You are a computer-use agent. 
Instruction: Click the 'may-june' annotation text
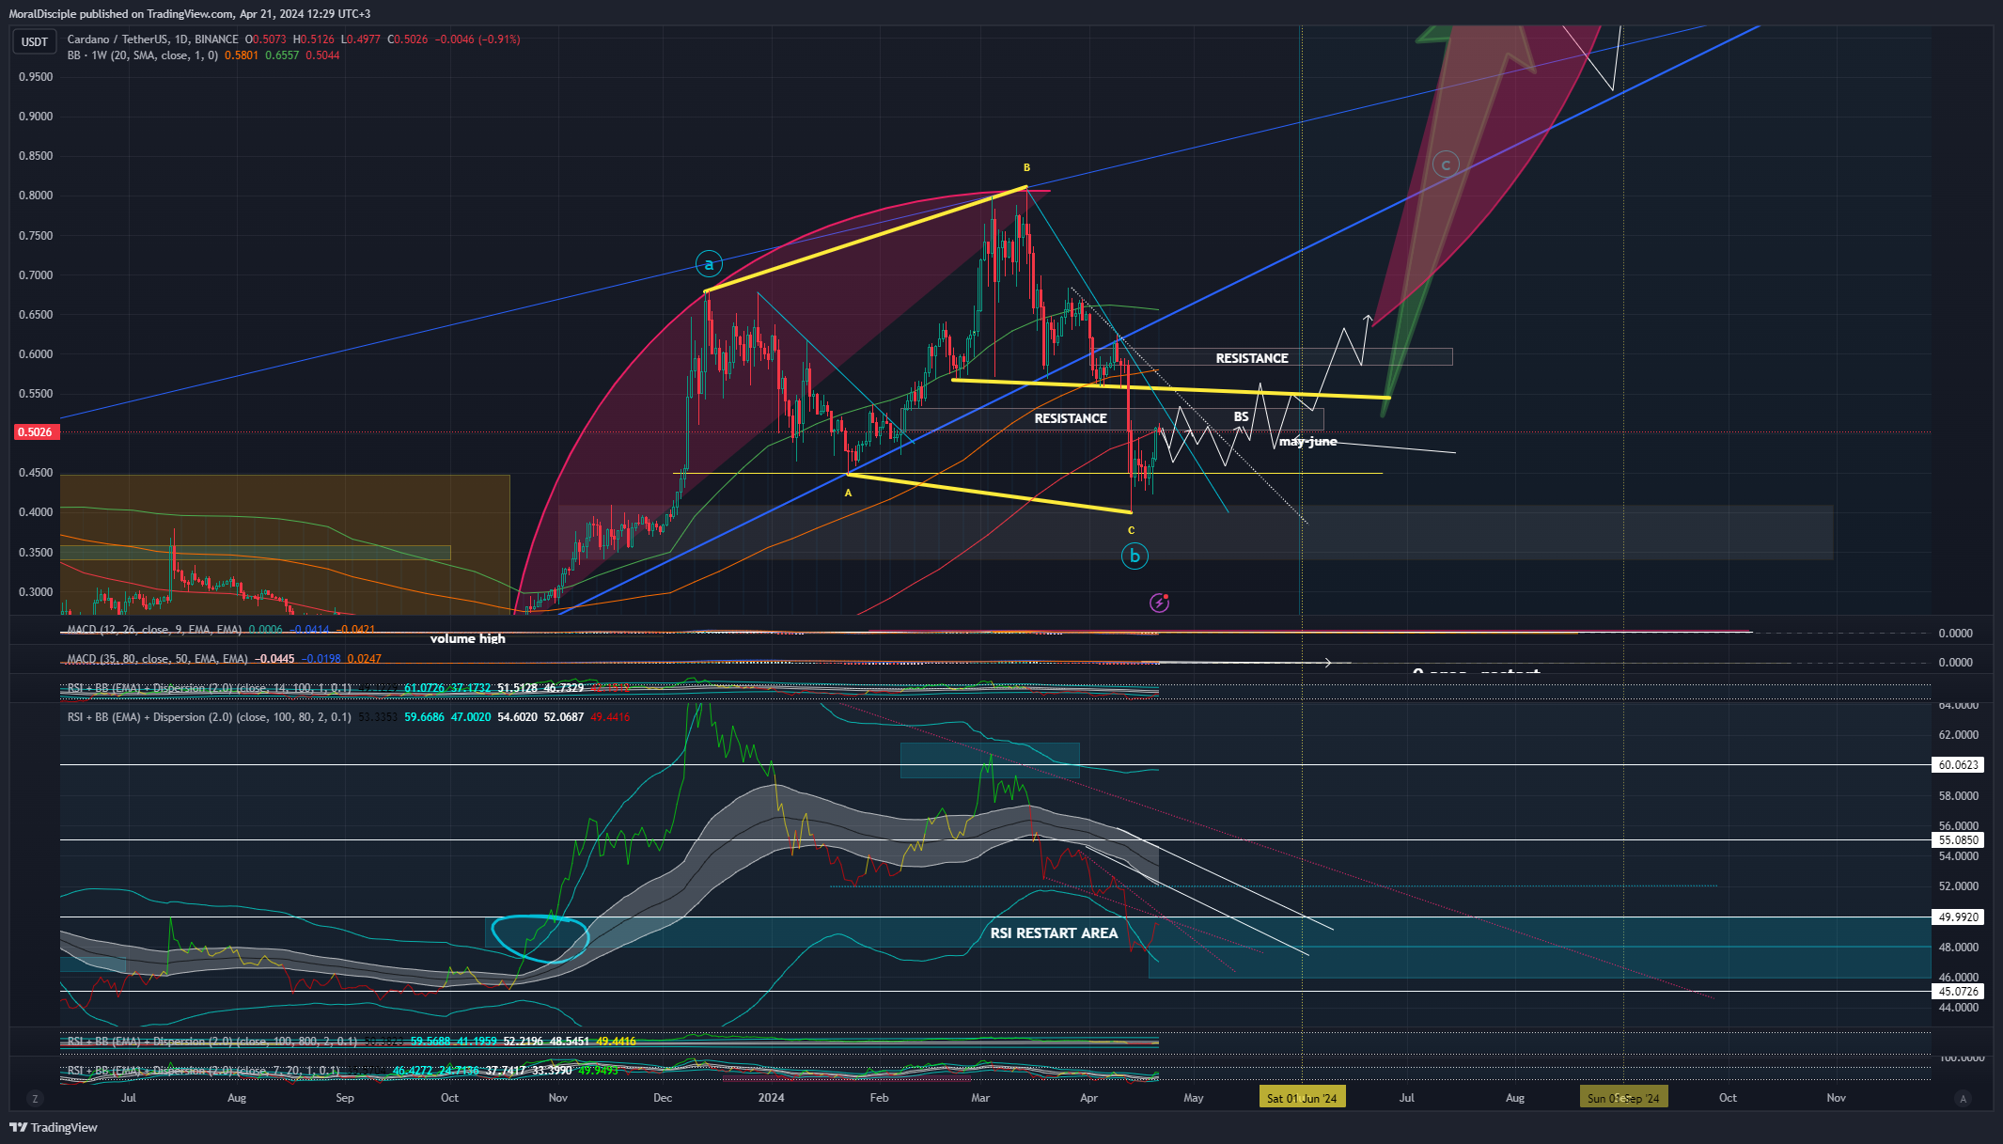coord(1308,442)
